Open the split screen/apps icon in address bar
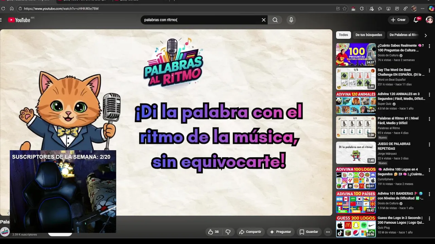 tap(338, 8)
